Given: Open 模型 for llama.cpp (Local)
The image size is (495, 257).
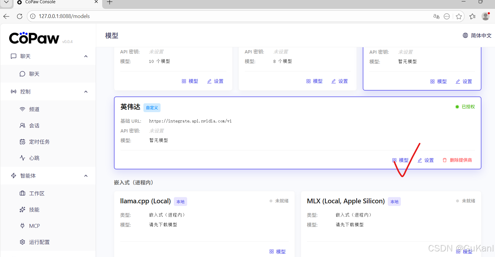Looking at the screenshot, I should (277, 252).
